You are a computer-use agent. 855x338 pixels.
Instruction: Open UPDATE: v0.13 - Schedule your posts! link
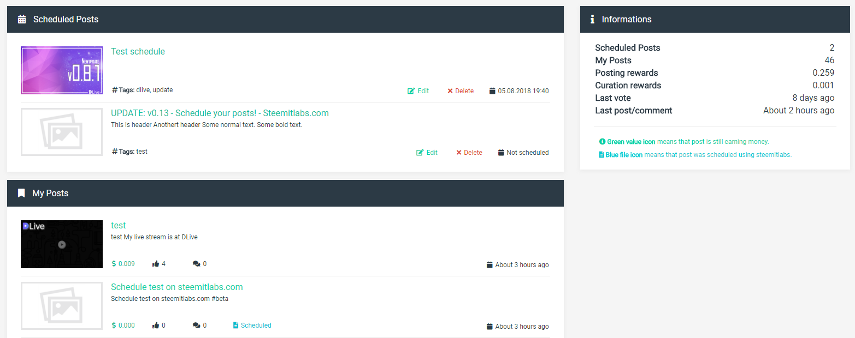coord(220,113)
